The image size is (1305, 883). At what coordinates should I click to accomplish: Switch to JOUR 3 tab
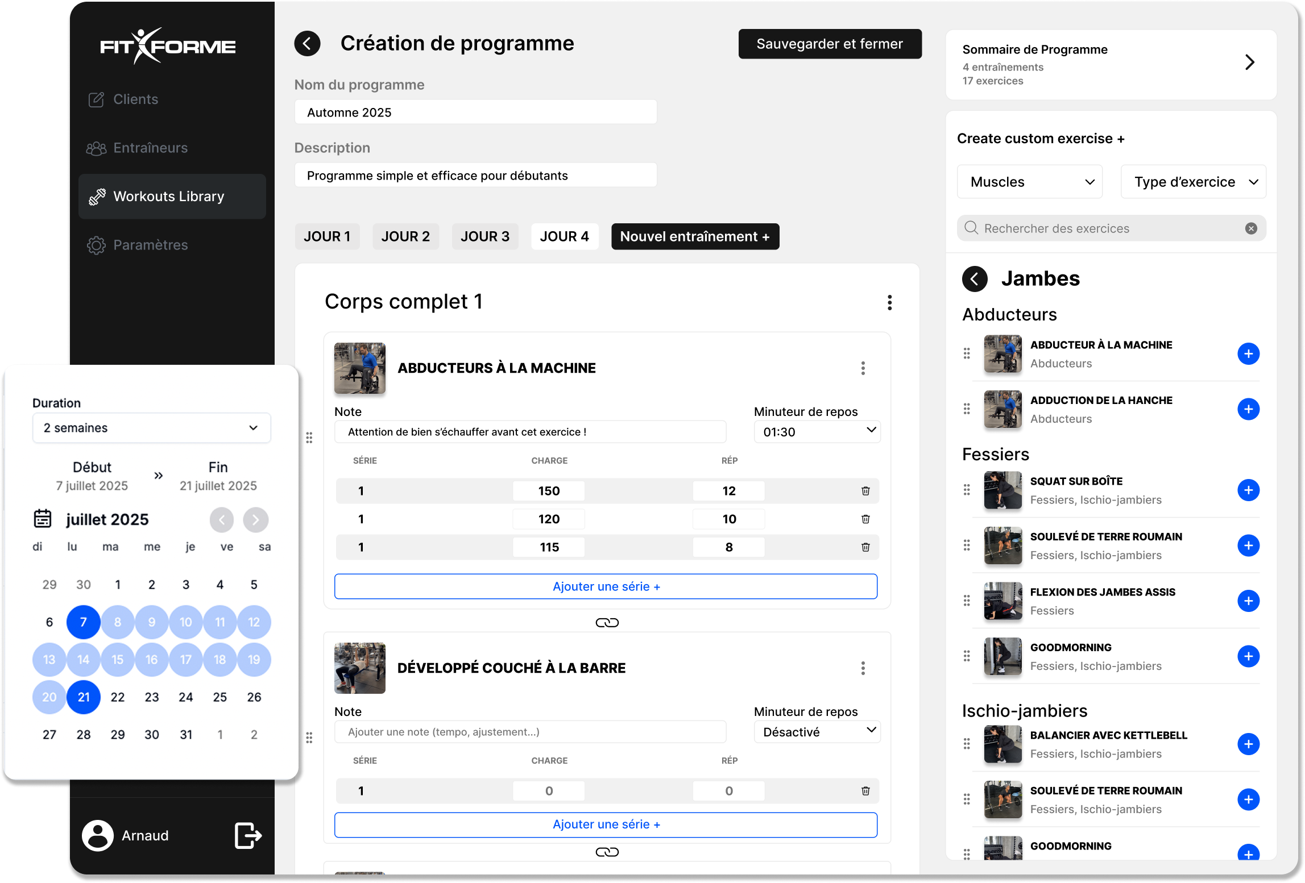[485, 236]
